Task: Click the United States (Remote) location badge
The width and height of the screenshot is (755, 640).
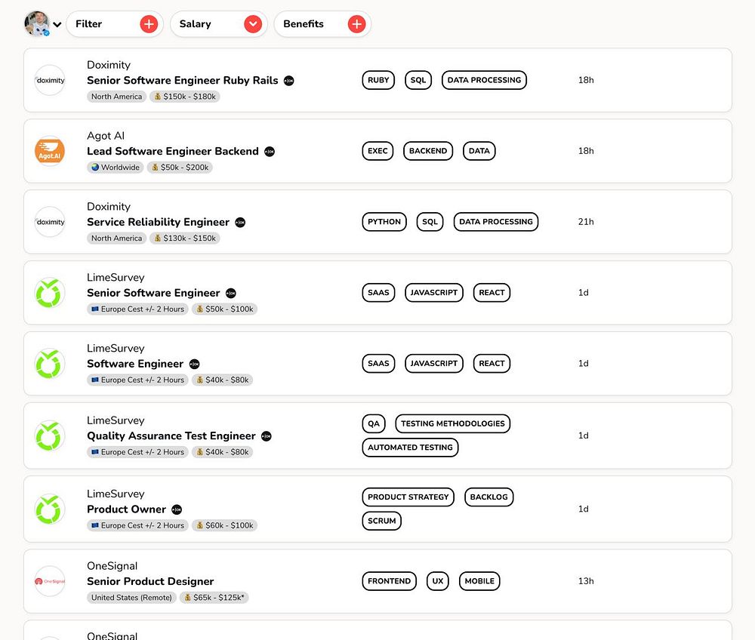Action: point(131,598)
